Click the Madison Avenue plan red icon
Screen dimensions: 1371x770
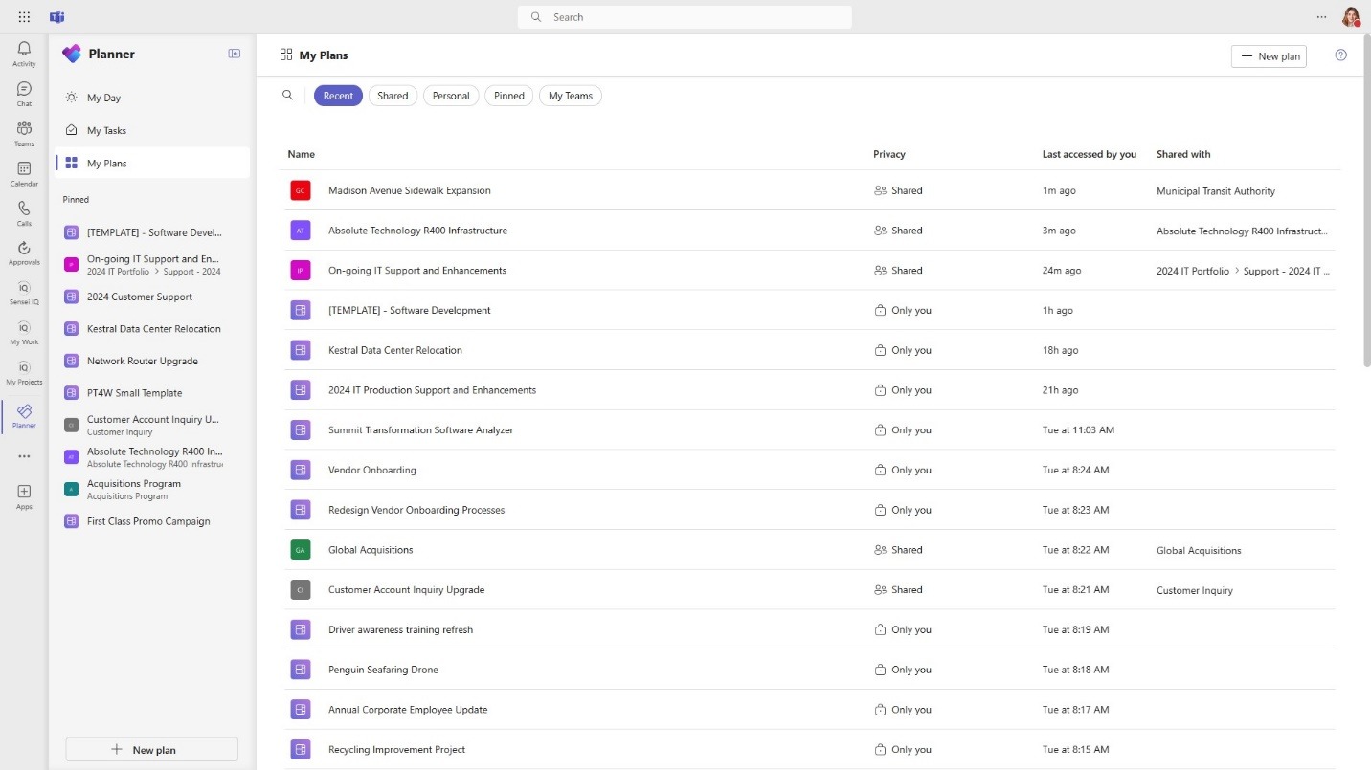pyautogui.click(x=301, y=190)
